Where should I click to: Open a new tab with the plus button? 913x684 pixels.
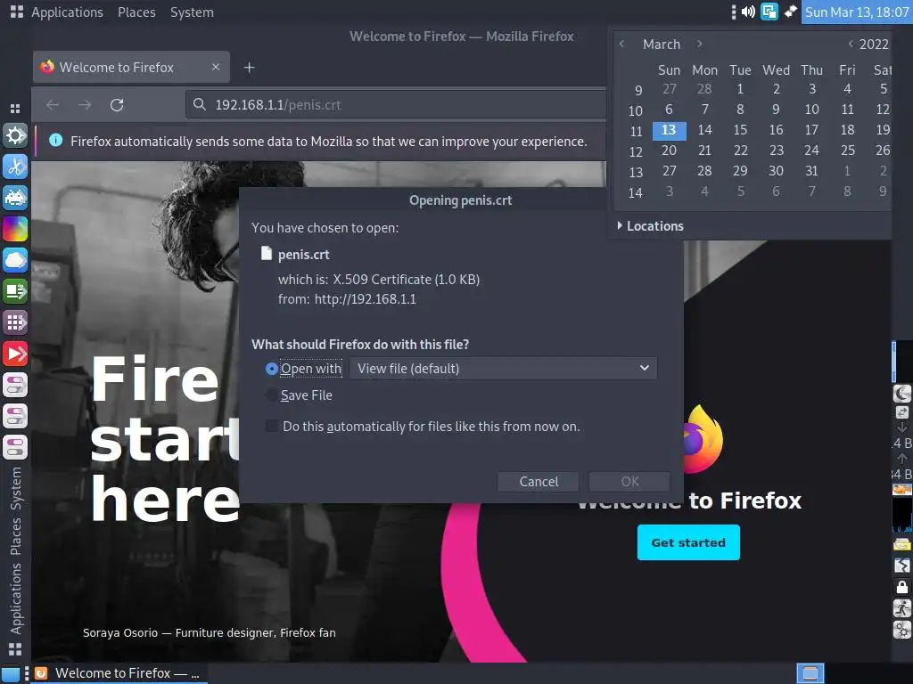(x=249, y=68)
